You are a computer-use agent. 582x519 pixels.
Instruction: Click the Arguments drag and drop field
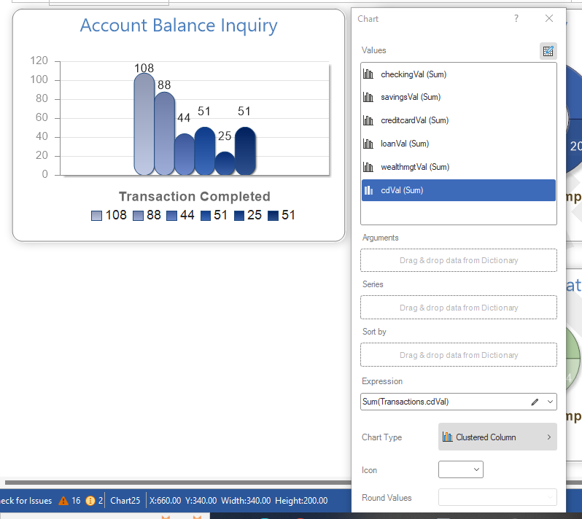point(459,260)
